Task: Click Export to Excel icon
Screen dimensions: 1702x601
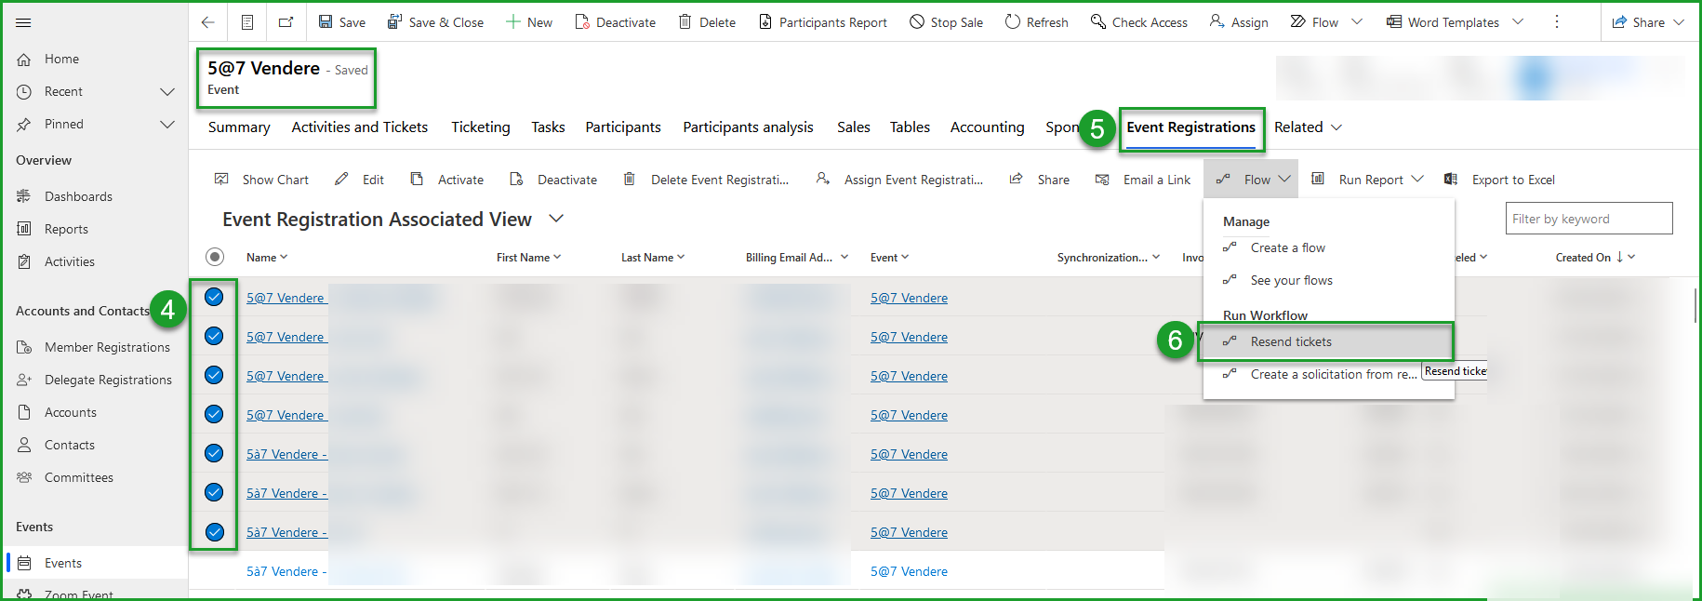Action: [1451, 180]
